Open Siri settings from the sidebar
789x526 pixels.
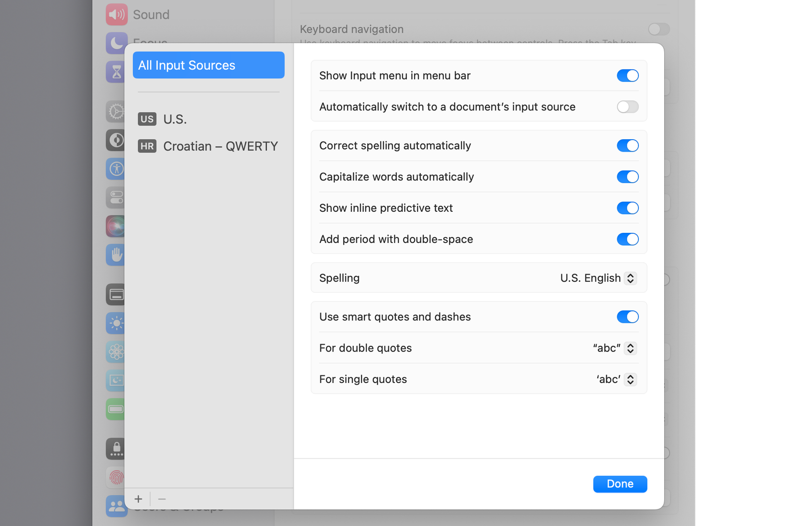click(x=115, y=226)
